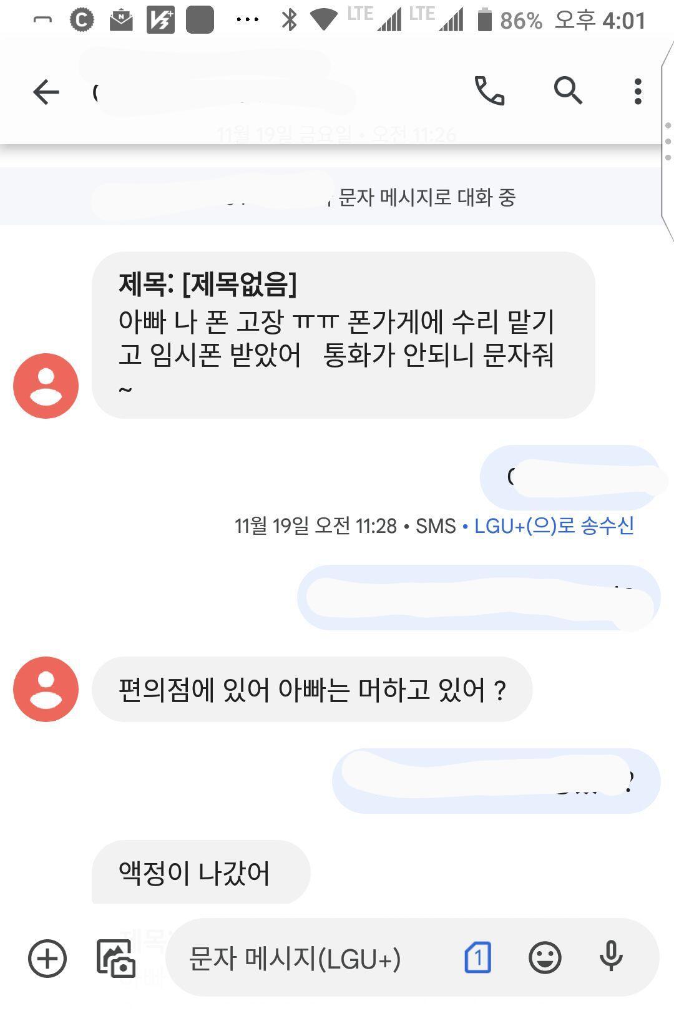Open search with the magnifier icon
Viewport: 674px width, 1011px height.
point(567,91)
